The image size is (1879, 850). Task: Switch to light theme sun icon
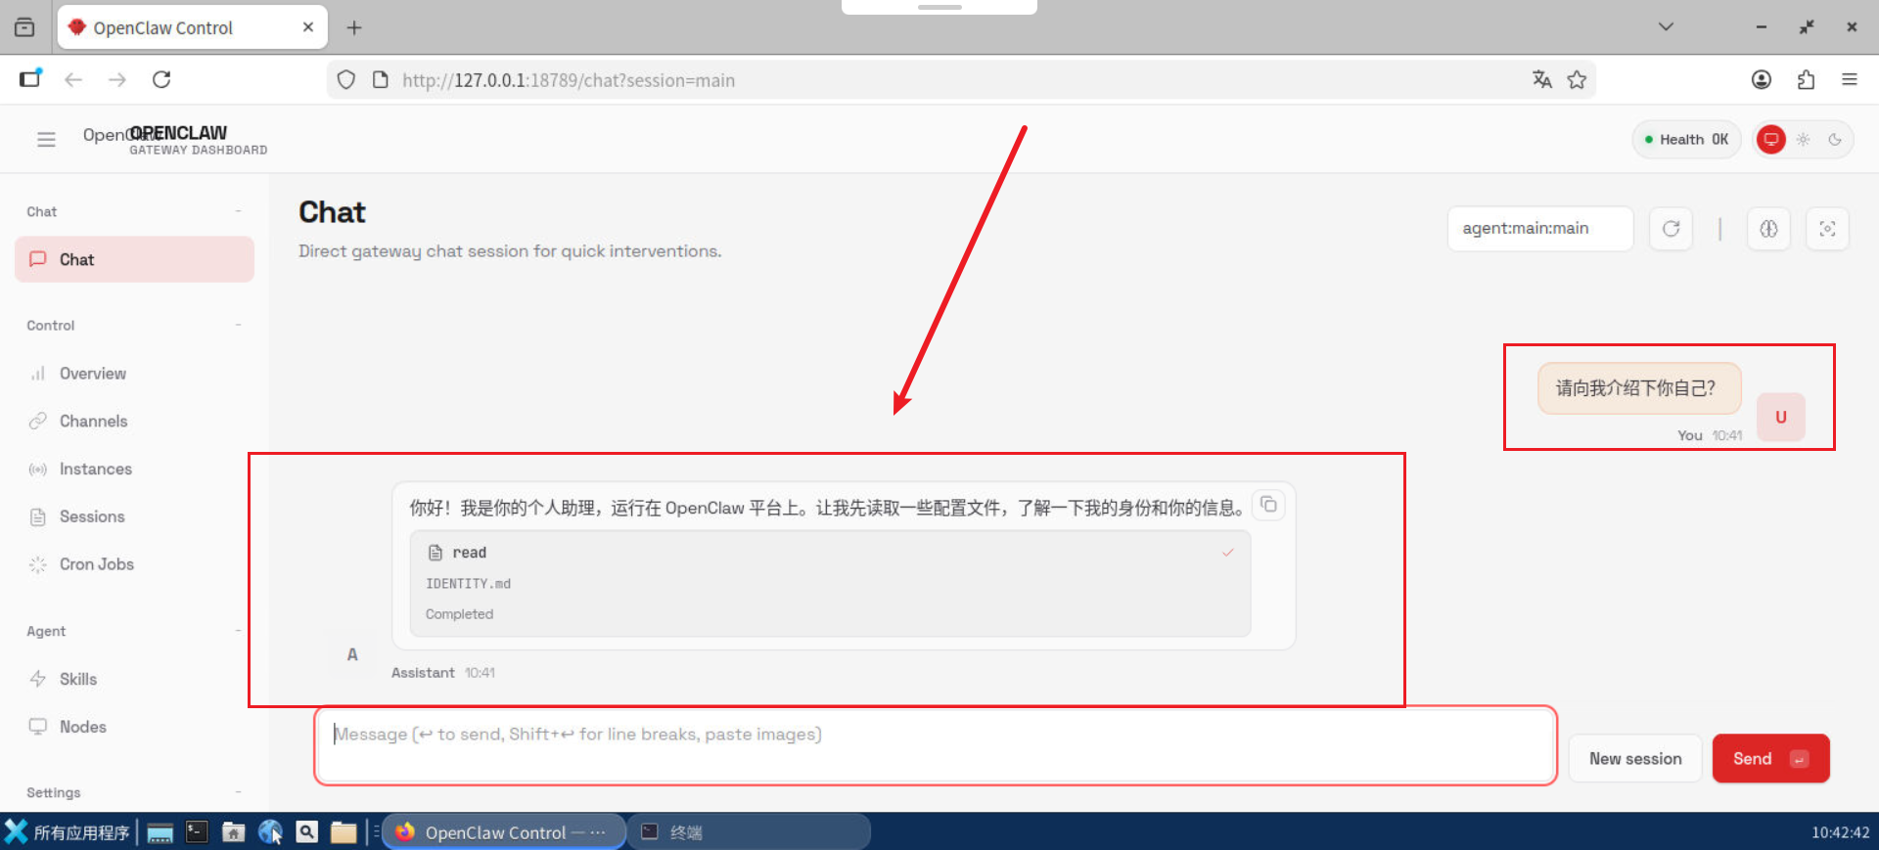coord(1803,140)
